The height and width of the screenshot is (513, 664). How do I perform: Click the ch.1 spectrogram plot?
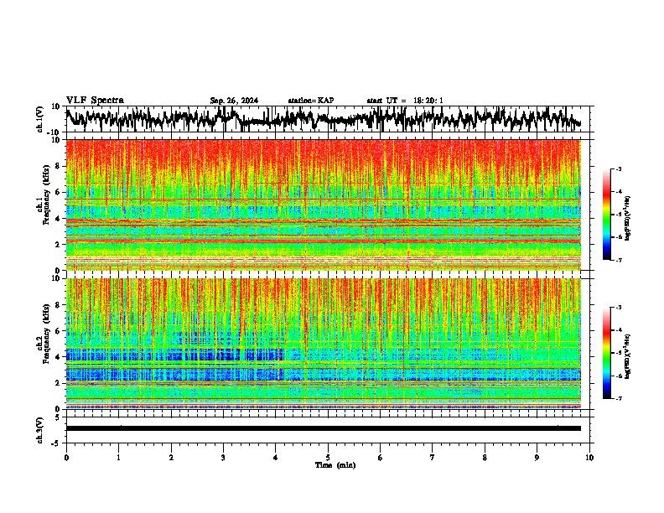pos(324,205)
